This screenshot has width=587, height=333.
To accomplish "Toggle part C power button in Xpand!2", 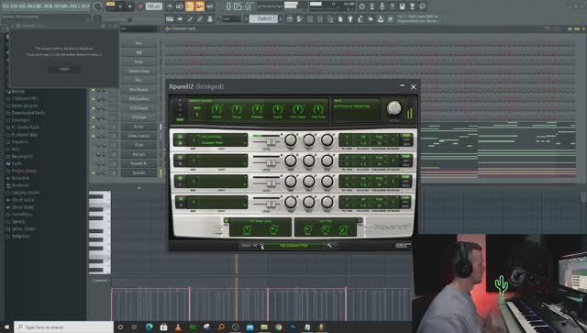I will [x=180, y=178].
